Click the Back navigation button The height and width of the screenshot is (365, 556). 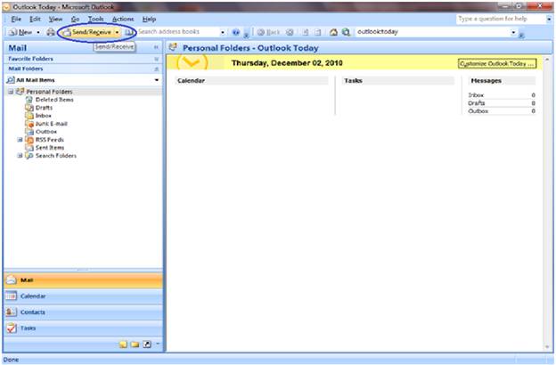[268, 32]
